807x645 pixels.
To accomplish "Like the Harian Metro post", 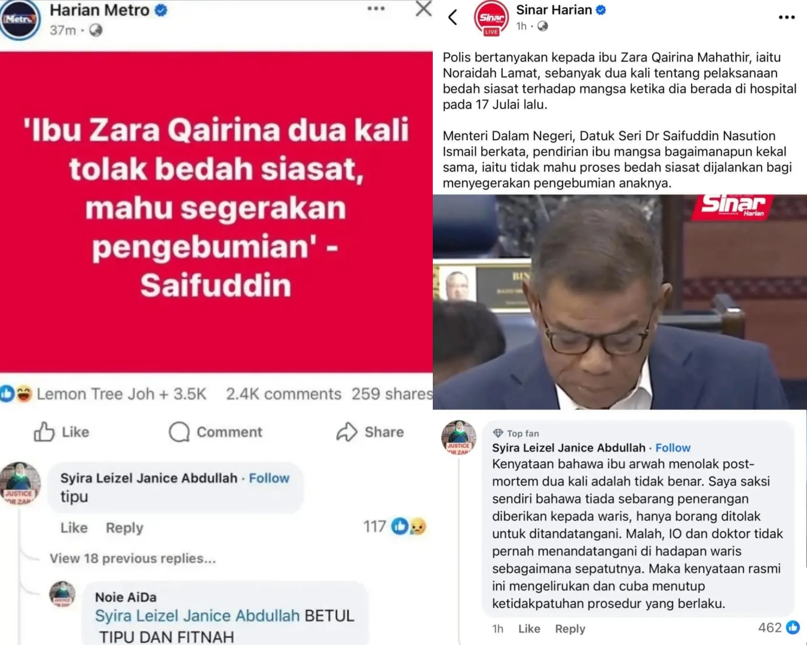I will [62, 432].
